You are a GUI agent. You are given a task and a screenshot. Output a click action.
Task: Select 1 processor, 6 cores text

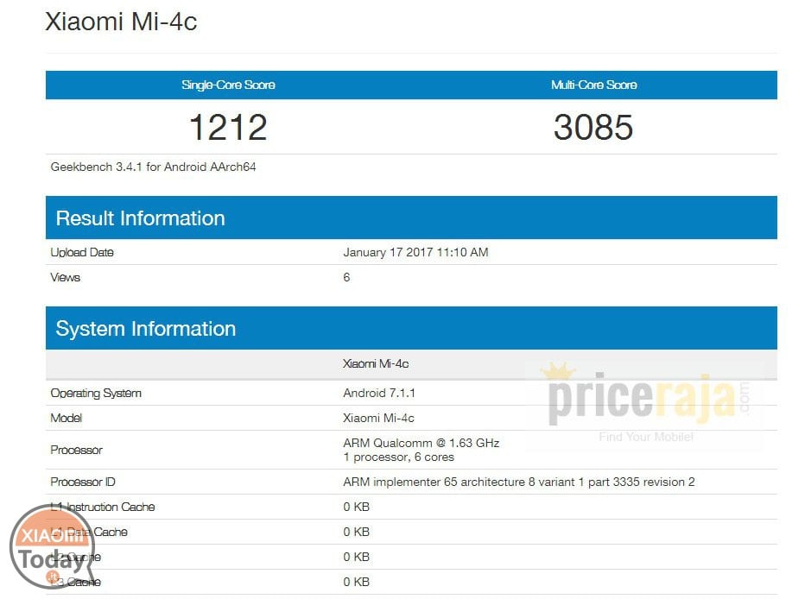click(398, 457)
